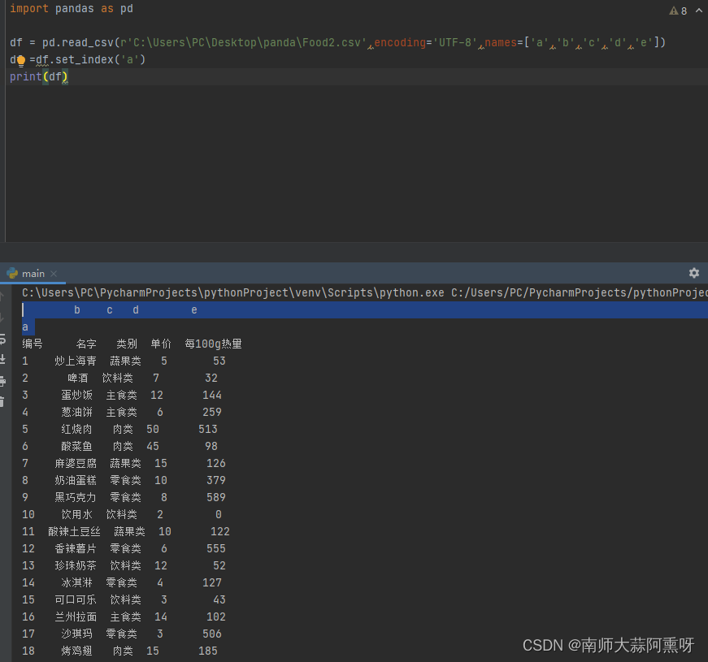Click calorie value 0 for 饮用水

219,515
